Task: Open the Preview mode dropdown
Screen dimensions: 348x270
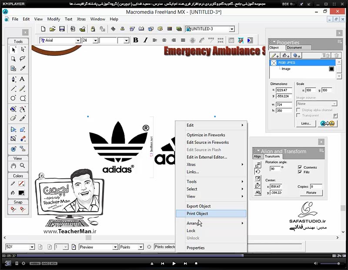Action: tap(115, 247)
